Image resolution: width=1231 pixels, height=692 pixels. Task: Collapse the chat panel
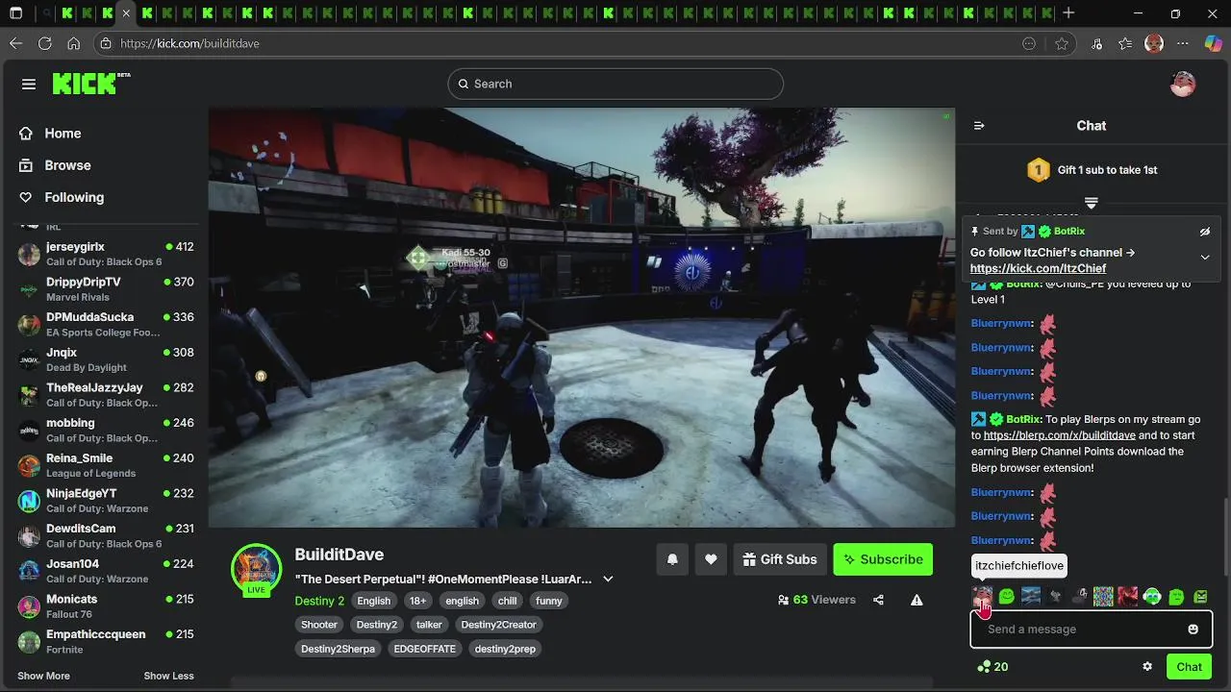click(x=979, y=126)
